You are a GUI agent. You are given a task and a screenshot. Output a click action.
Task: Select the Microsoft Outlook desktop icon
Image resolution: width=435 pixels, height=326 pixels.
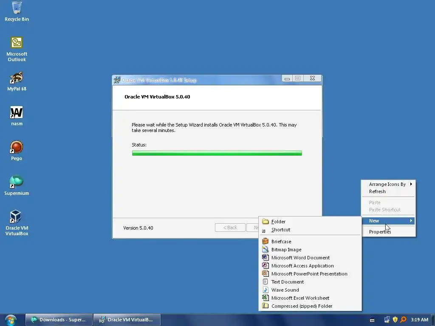coord(17,49)
